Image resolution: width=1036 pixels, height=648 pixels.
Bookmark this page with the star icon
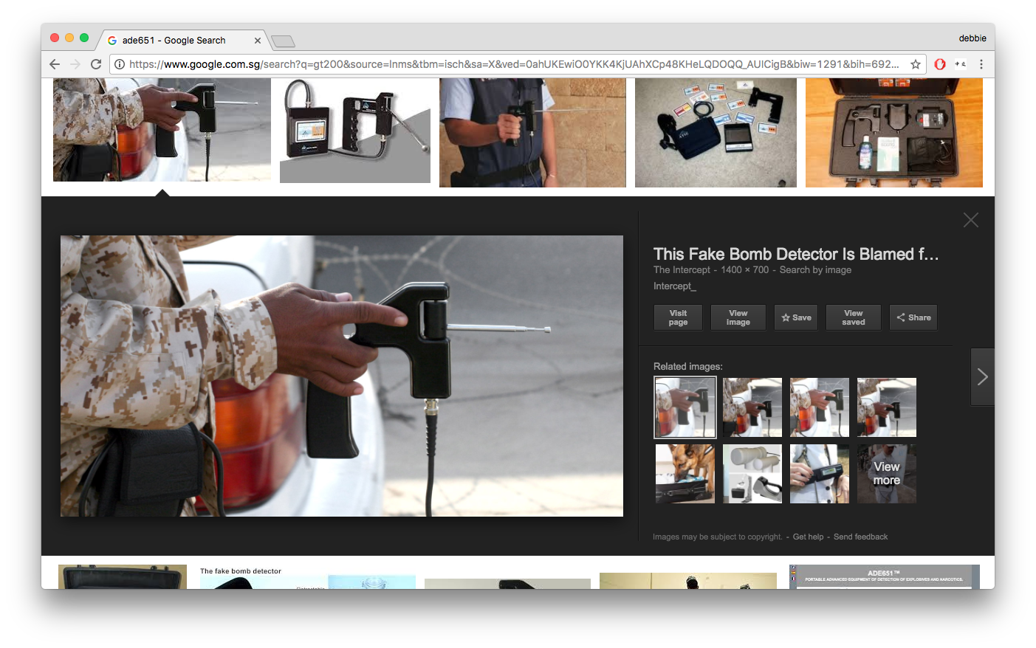(916, 64)
